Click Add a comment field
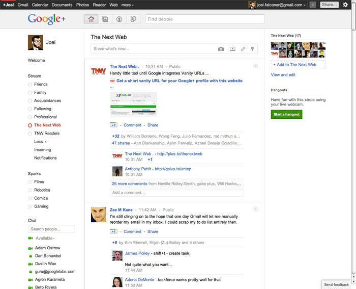This screenshot has height=289, width=356. pyautogui.click(x=177, y=193)
